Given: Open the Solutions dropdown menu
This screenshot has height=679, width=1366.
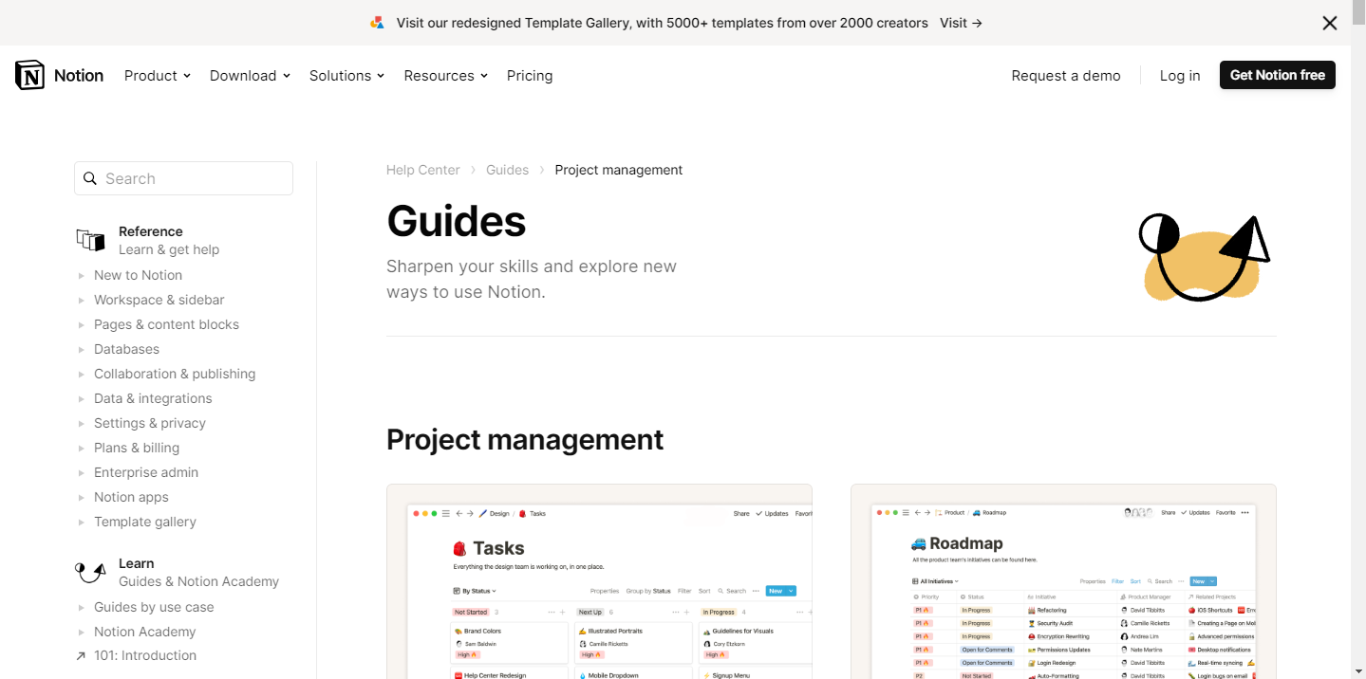Looking at the screenshot, I should pos(346,76).
